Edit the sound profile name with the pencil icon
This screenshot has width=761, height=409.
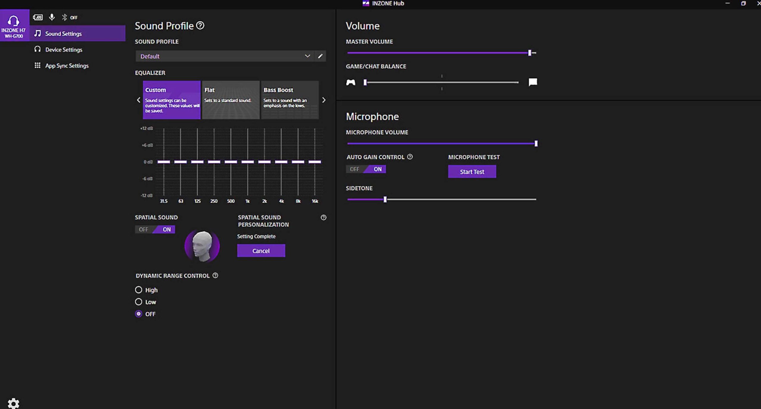[x=320, y=56]
